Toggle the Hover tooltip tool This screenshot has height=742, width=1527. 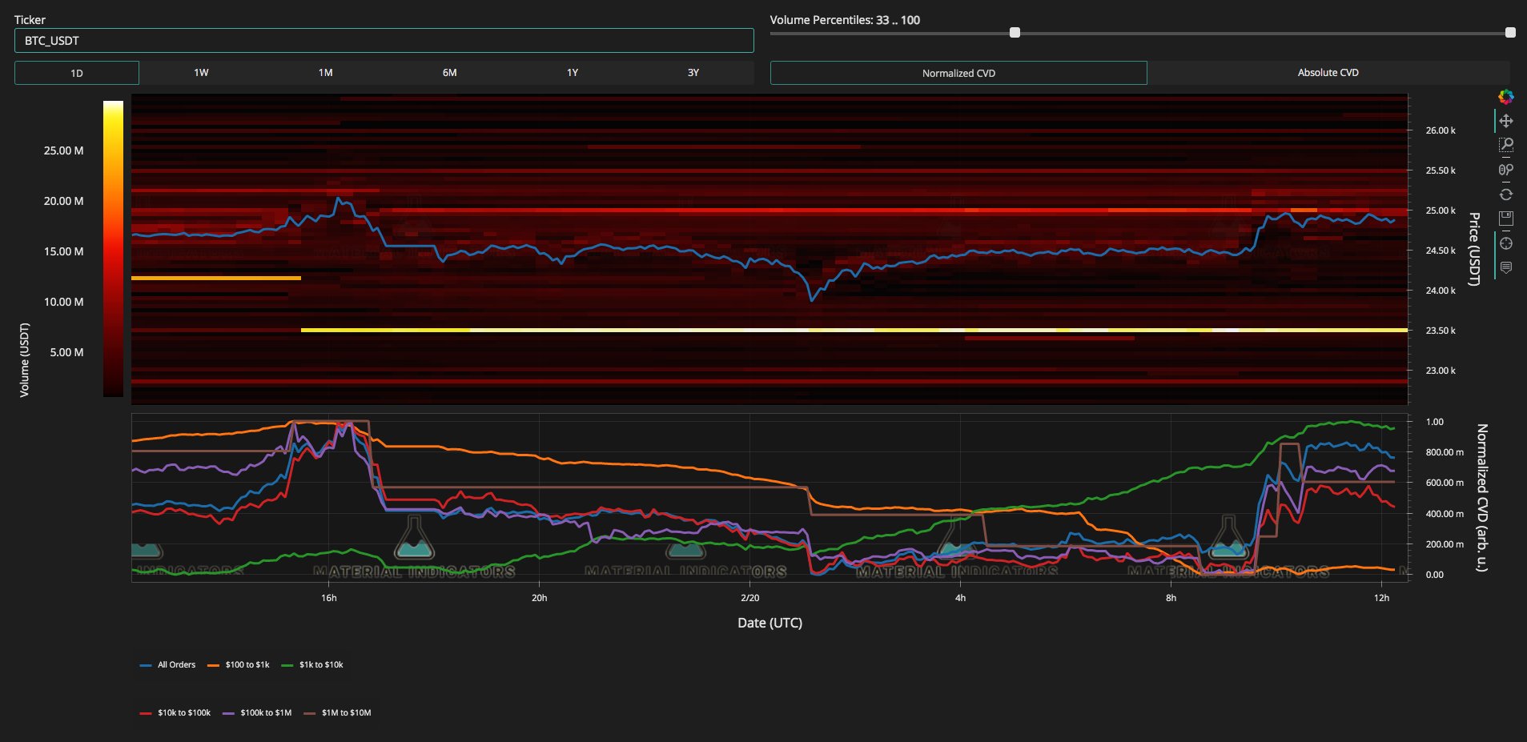pyautogui.click(x=1505, y=267)
